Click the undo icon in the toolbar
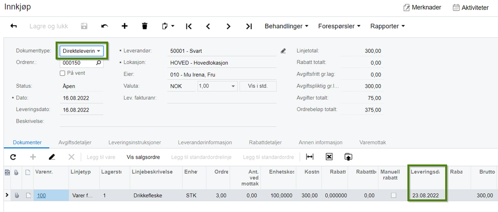 pyautogui.click(x=105, y=26)
